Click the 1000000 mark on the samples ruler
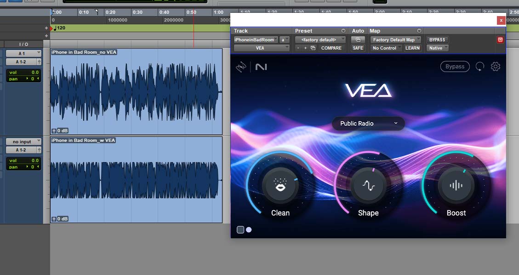Viewport: 519px width, 275px height. click(118, 20)
